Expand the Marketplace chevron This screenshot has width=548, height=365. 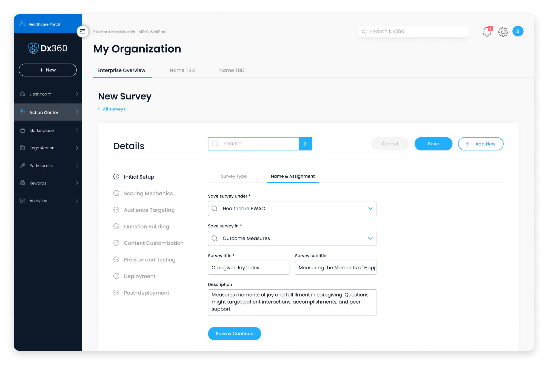(x=77, y=130)
